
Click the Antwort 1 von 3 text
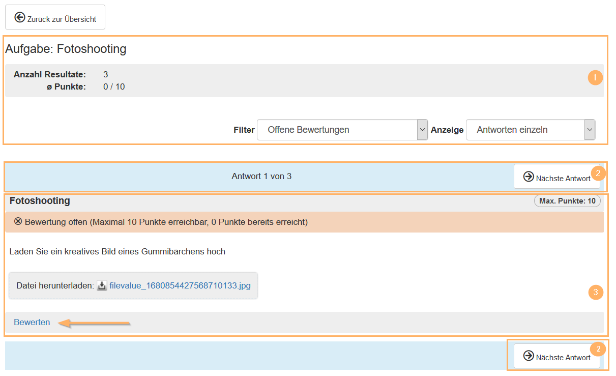point(261,177)
